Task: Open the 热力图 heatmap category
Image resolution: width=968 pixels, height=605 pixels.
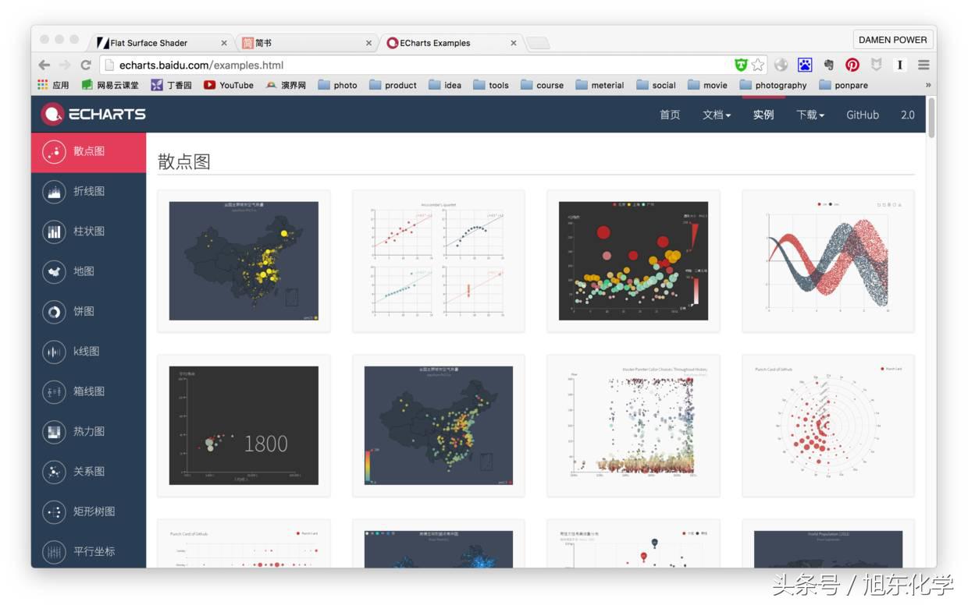Action: (88, 431)
